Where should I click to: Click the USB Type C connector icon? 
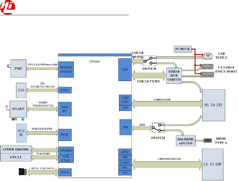tap(209, 56)
